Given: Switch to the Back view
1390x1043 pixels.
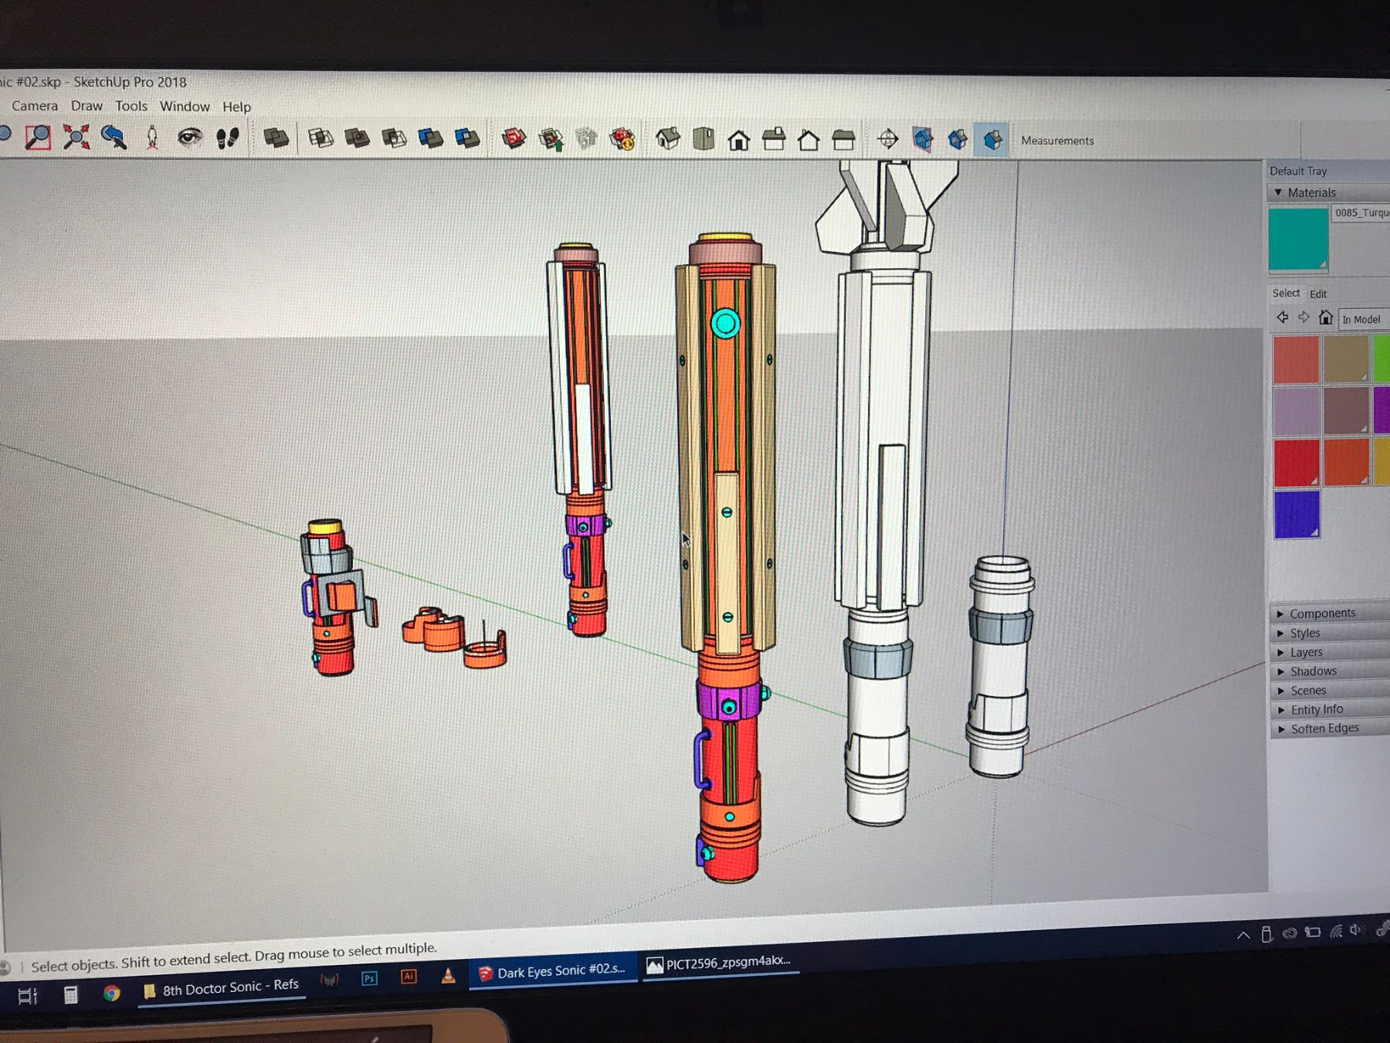Looking at the screenshot, I should [809, 140].
